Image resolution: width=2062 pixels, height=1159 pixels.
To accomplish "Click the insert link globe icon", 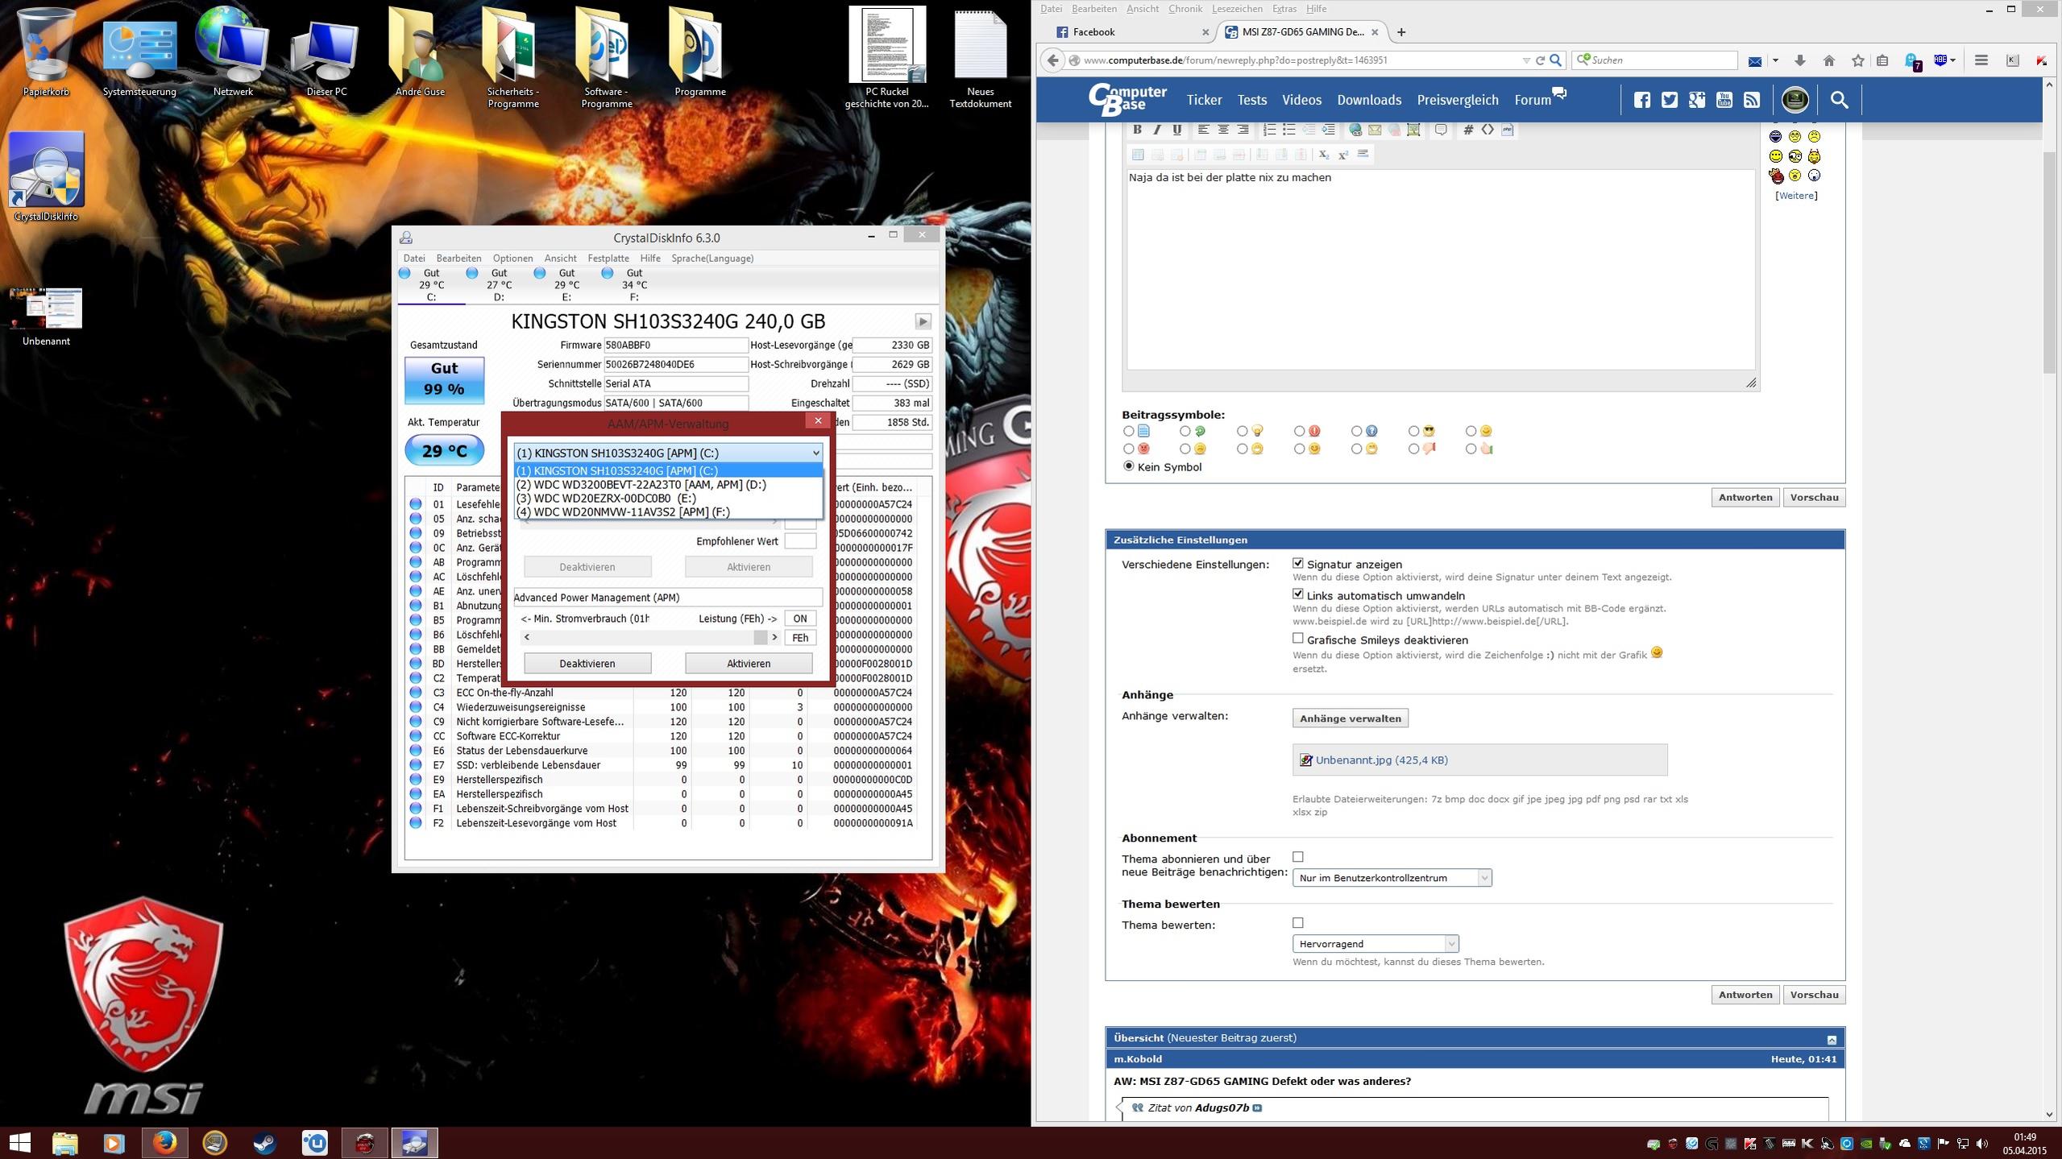I will pos(1355,130).
